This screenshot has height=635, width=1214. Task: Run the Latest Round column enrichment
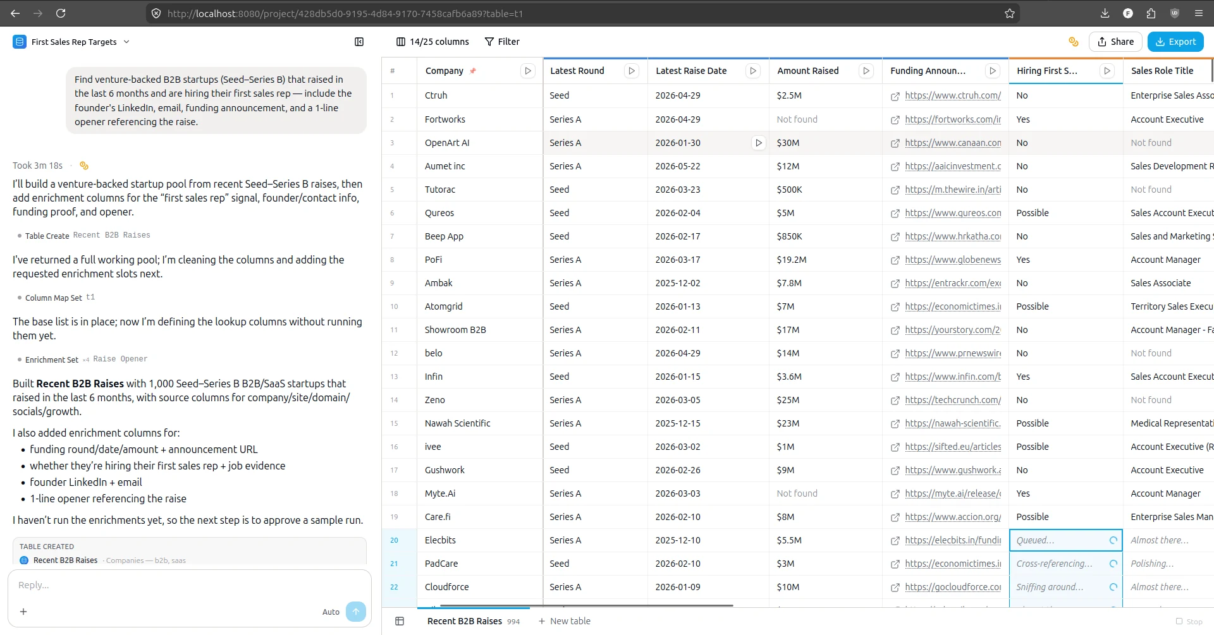(x=631, y=71)
